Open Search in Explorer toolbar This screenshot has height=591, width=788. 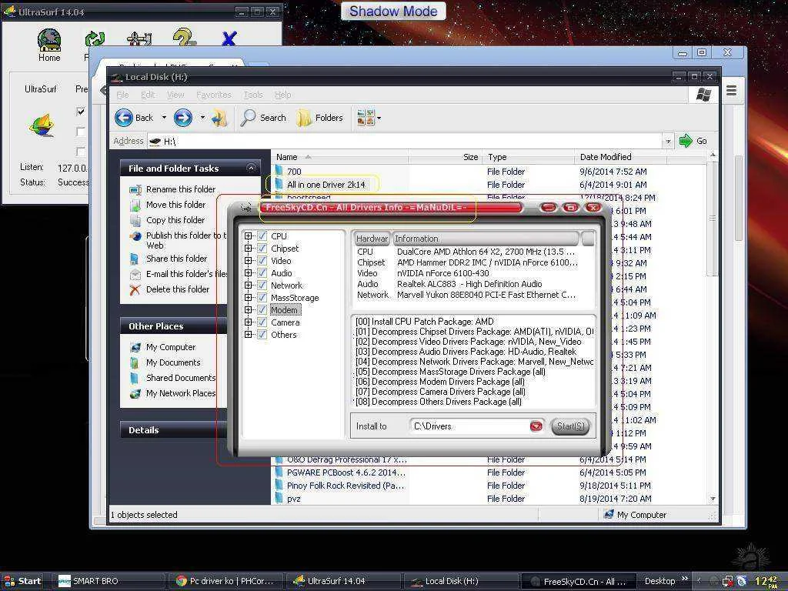263,118
